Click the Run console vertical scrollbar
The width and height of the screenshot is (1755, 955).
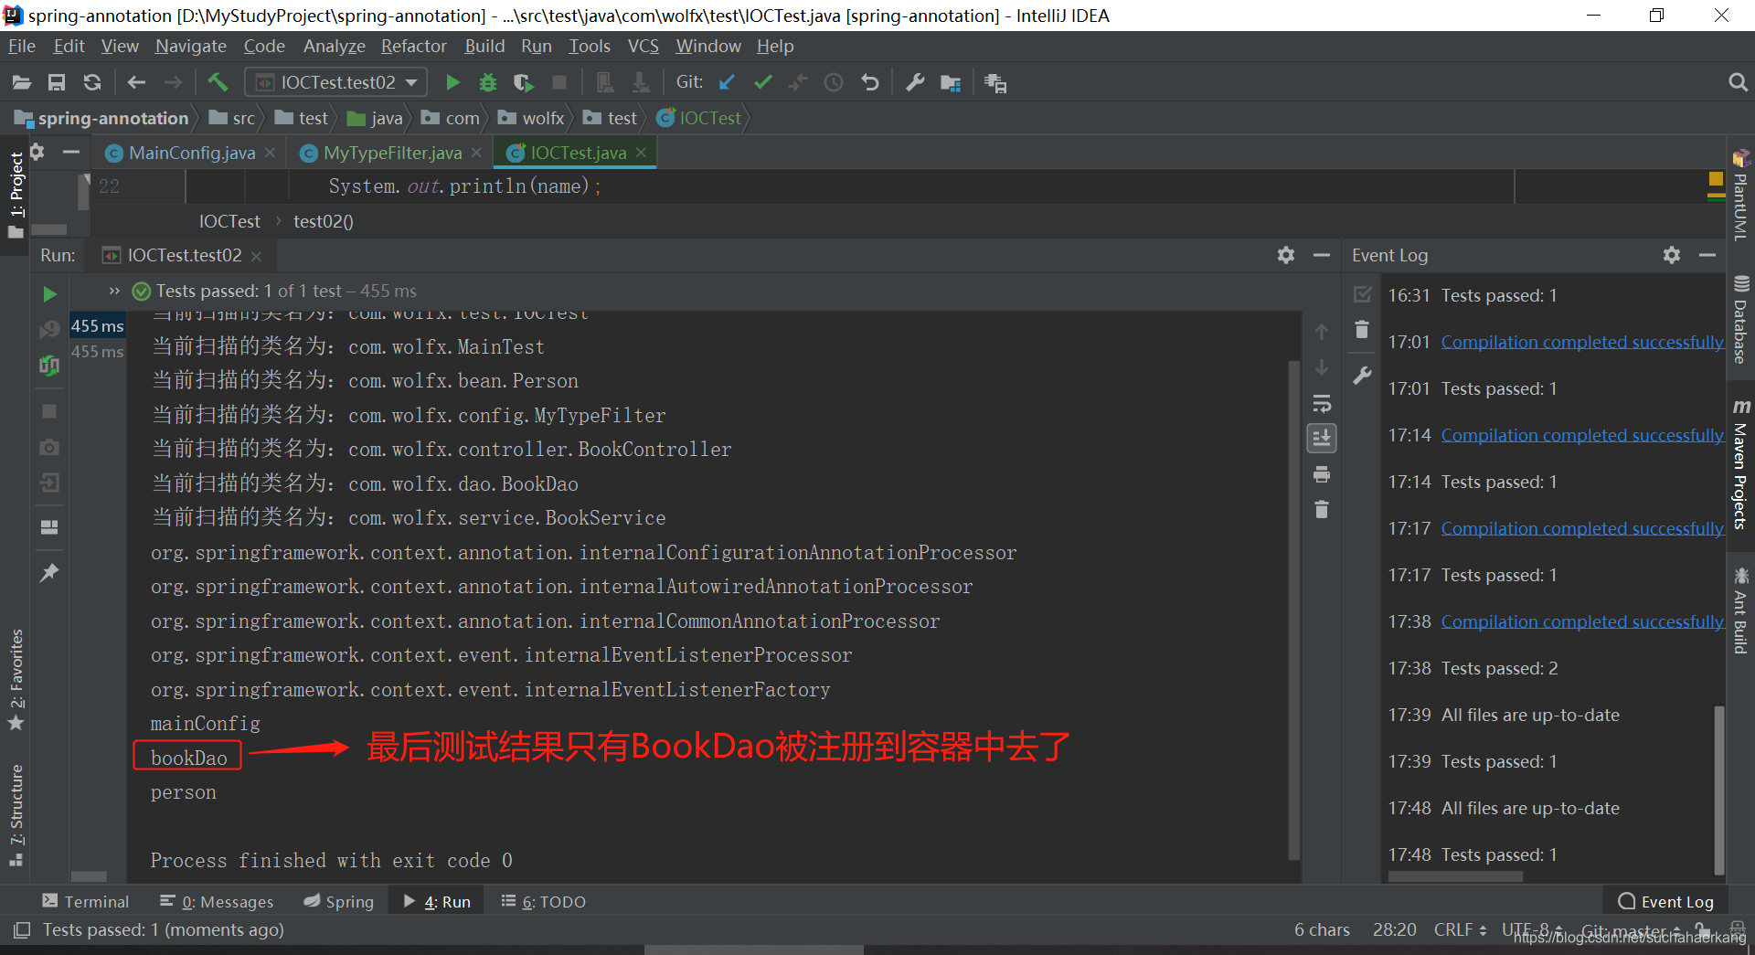[1293, 610]
